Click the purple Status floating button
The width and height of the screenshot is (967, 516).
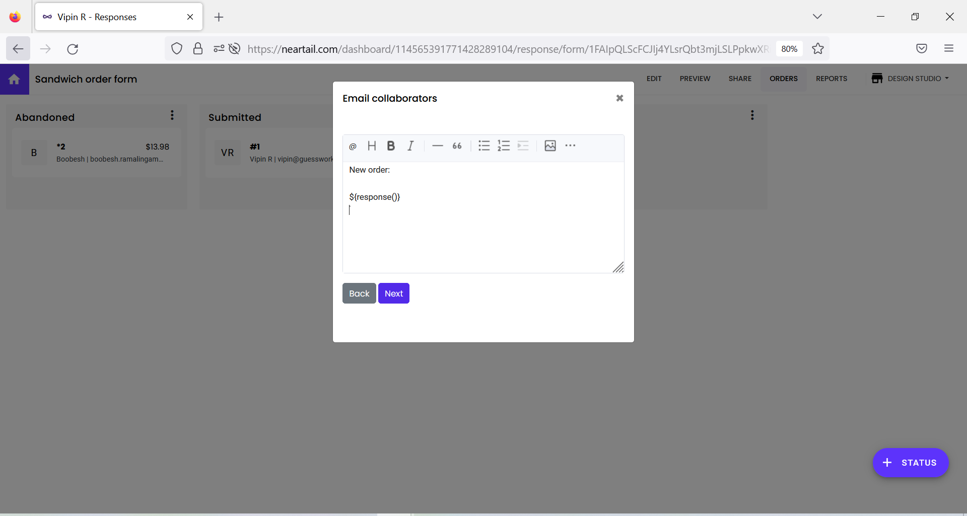[911, 463]
